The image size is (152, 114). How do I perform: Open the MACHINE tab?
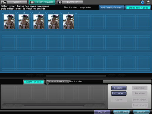(14, 2)
